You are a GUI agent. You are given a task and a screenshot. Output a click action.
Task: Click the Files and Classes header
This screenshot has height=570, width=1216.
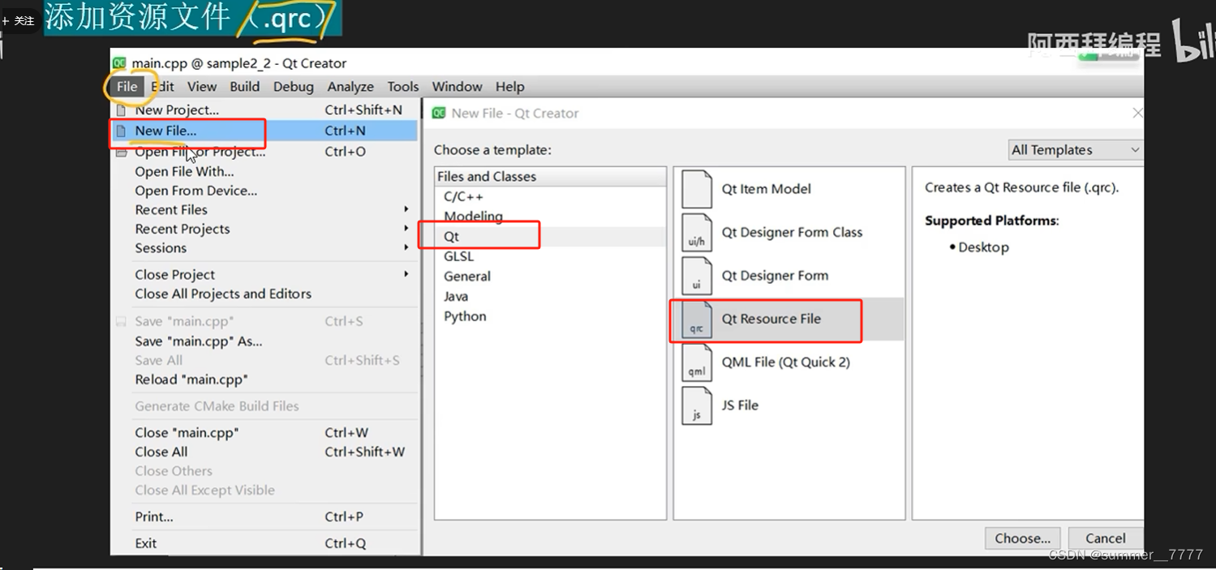click(550, 177)
